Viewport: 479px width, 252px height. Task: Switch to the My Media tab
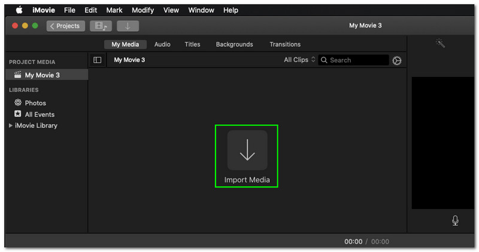(125, 45)
